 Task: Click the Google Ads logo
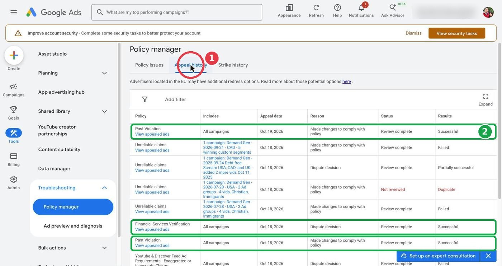[54, 12]
